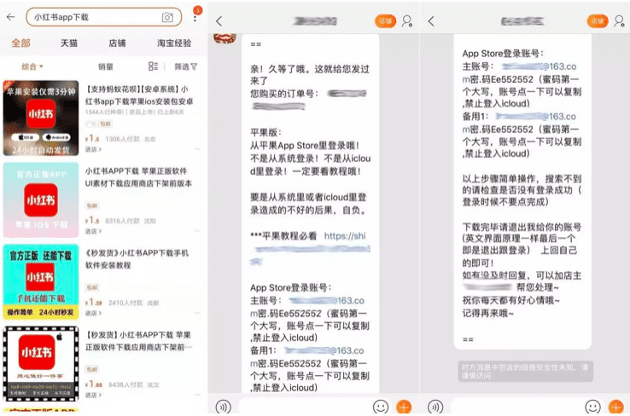
Task: Open listing 【支持蚂蚁花呗】【安卓系统】小红书app下载
Action: (139, 95)
